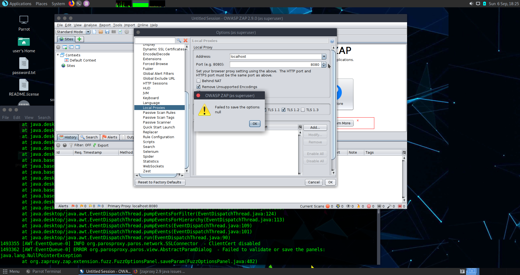Export history using the green Export arrow icon
This screenshot has height=275, width=520.
tap(95, 145)
